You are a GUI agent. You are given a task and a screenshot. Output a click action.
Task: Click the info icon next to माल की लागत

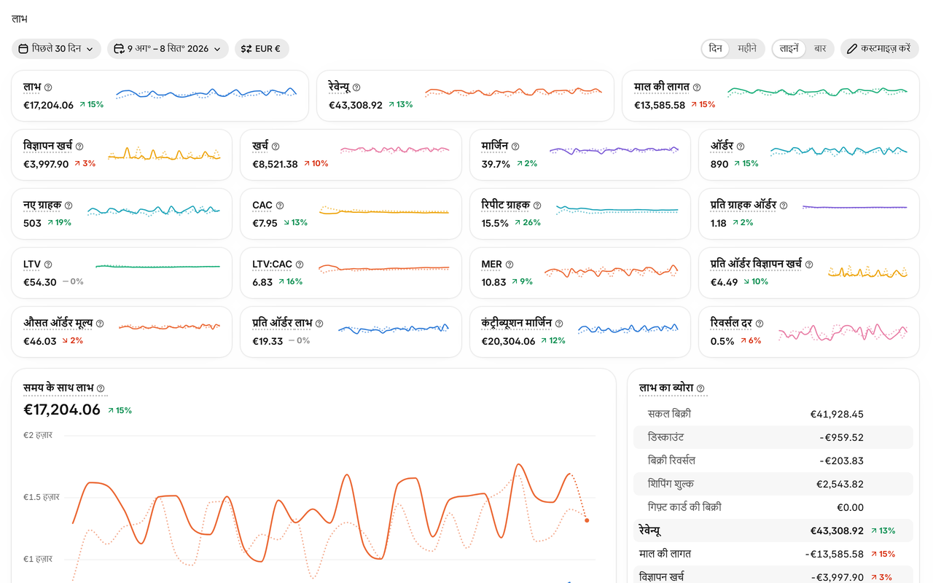(x=697, y=87)
